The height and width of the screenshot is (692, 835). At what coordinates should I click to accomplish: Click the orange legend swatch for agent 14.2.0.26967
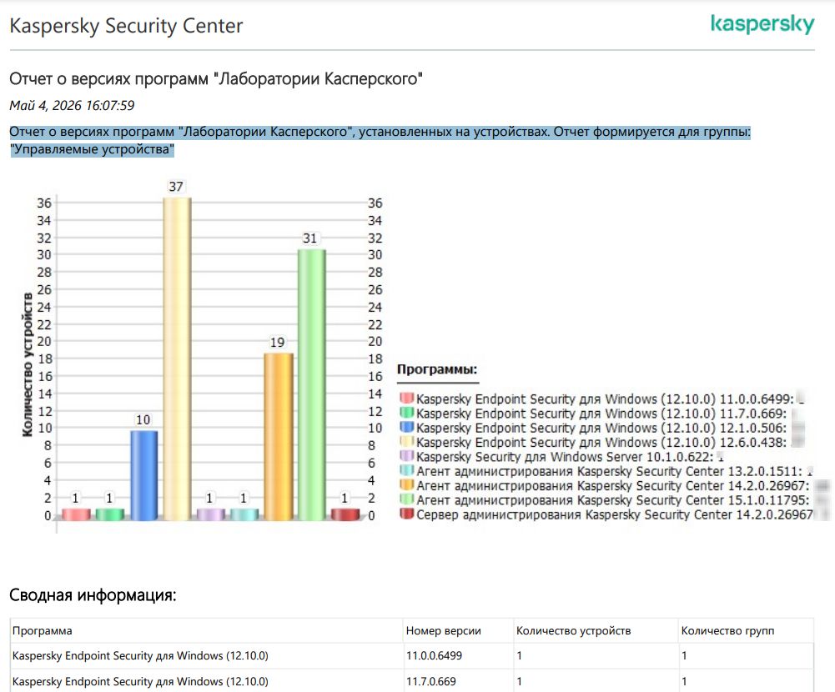pyautogui.click(x=407, y=485)
